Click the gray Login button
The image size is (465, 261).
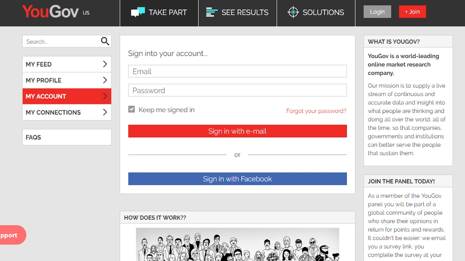pos(377,12)
